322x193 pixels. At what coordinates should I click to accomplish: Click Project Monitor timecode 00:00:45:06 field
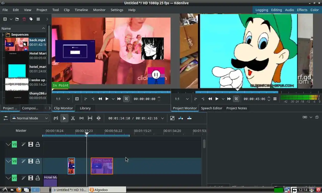tap(254, 99)
